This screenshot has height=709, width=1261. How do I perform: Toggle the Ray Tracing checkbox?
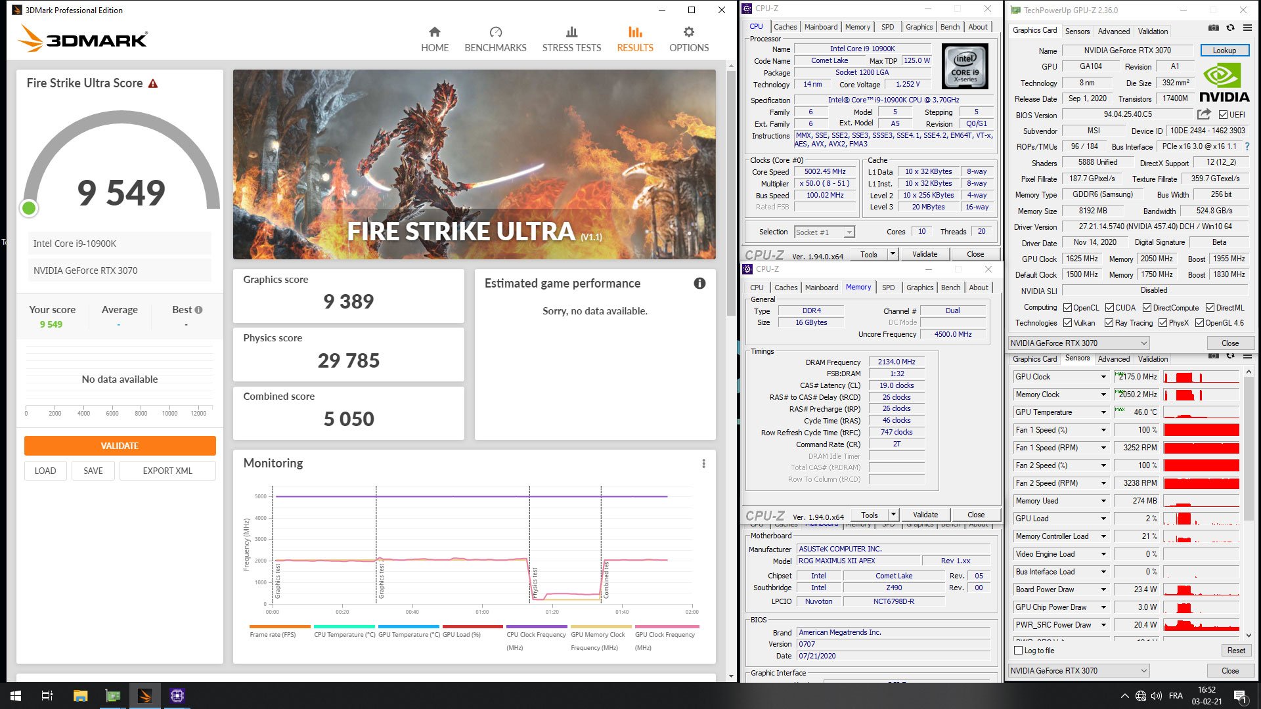[1109, 323]
